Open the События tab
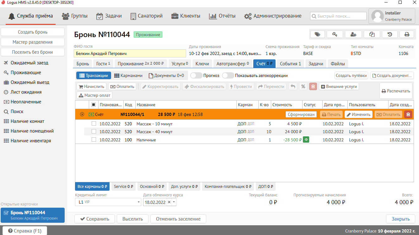 [290, 64]
